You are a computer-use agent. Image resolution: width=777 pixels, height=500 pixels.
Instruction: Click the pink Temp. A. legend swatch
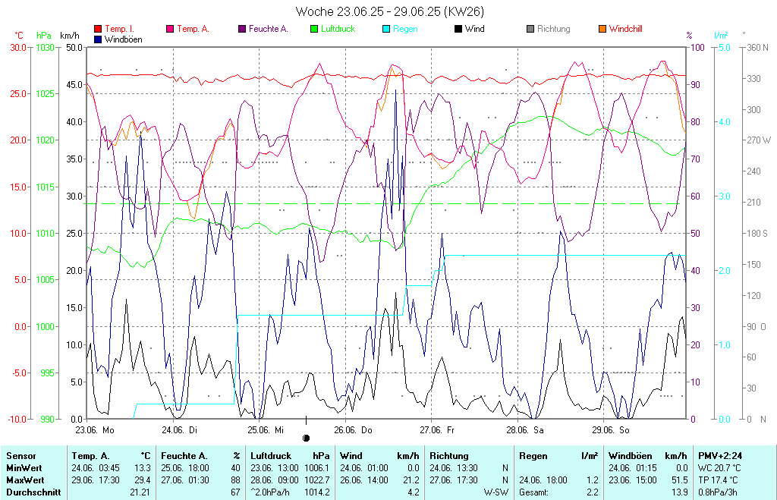pyautogui.click(x=170, y=29)
